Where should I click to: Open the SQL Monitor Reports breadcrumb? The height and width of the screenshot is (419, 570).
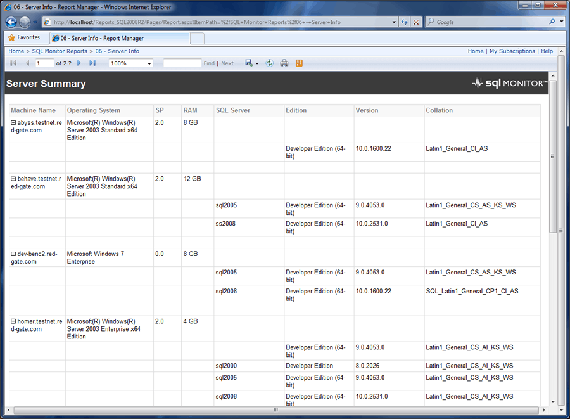click(x=60, y=51)
